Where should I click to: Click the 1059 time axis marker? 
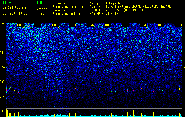[x=161, y=25]
